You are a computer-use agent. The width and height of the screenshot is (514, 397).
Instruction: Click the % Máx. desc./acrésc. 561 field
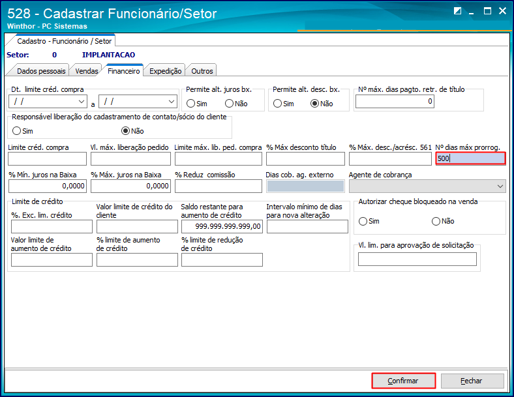[x=390, y=159]
